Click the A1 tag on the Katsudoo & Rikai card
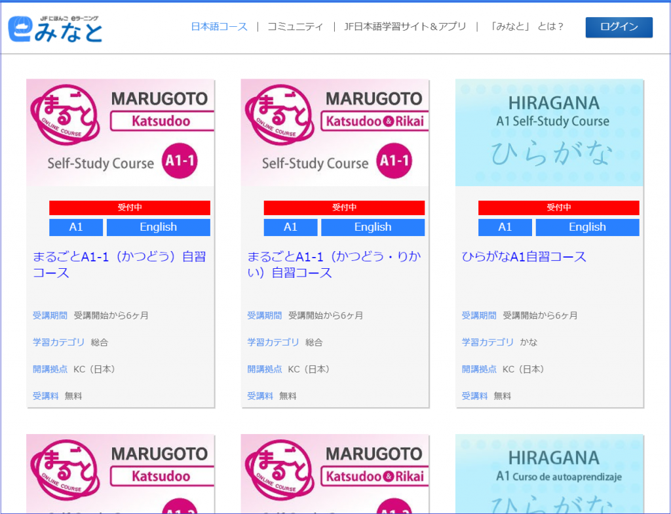 coord(290,227)
